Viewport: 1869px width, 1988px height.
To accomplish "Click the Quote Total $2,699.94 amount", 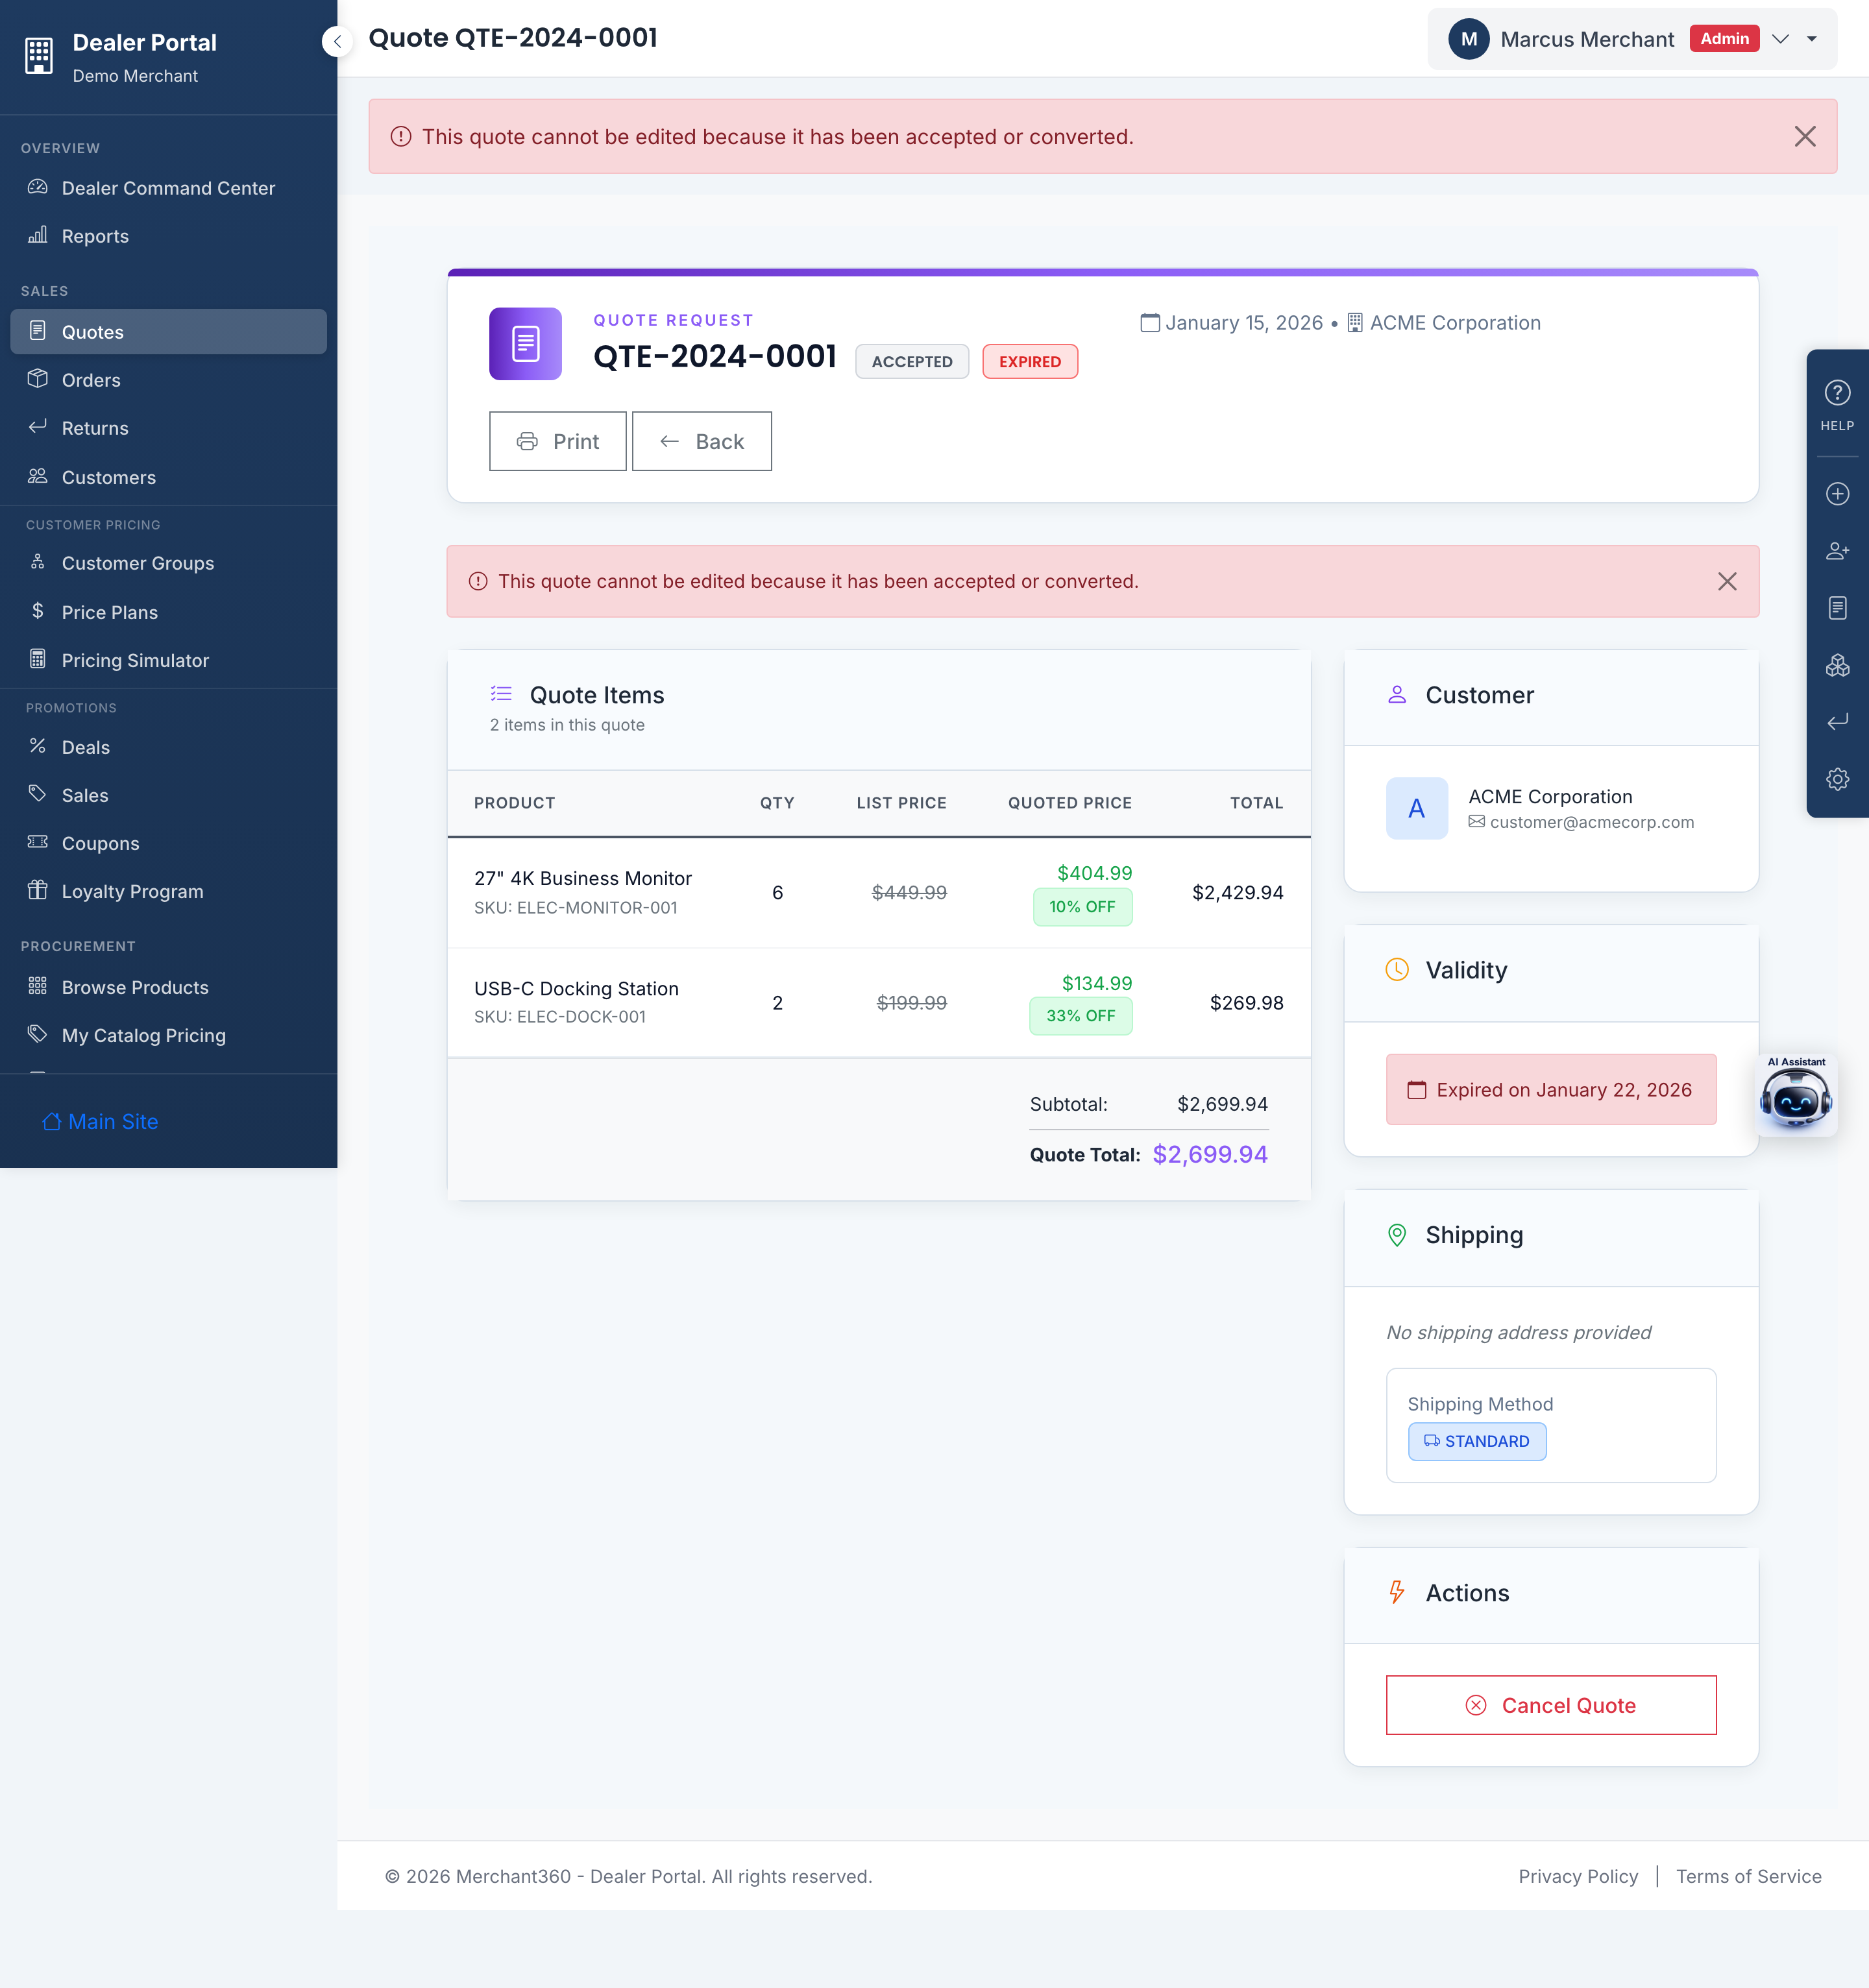I will [x=1210, y=1154].
